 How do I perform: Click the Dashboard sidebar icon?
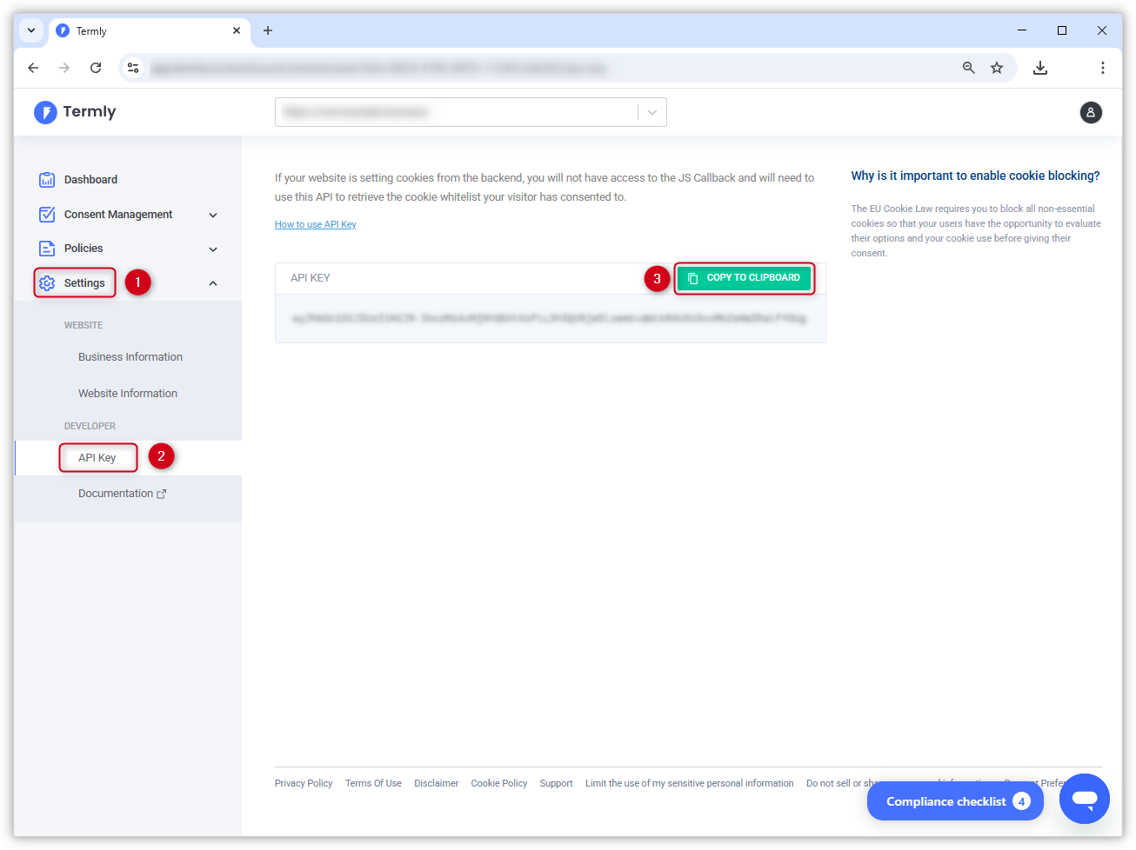(x=46, y=179)
